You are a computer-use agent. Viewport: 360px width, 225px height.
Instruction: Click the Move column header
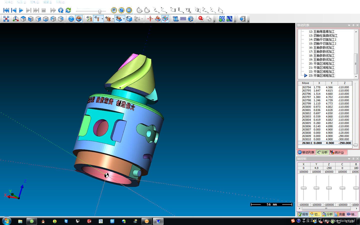305,83
